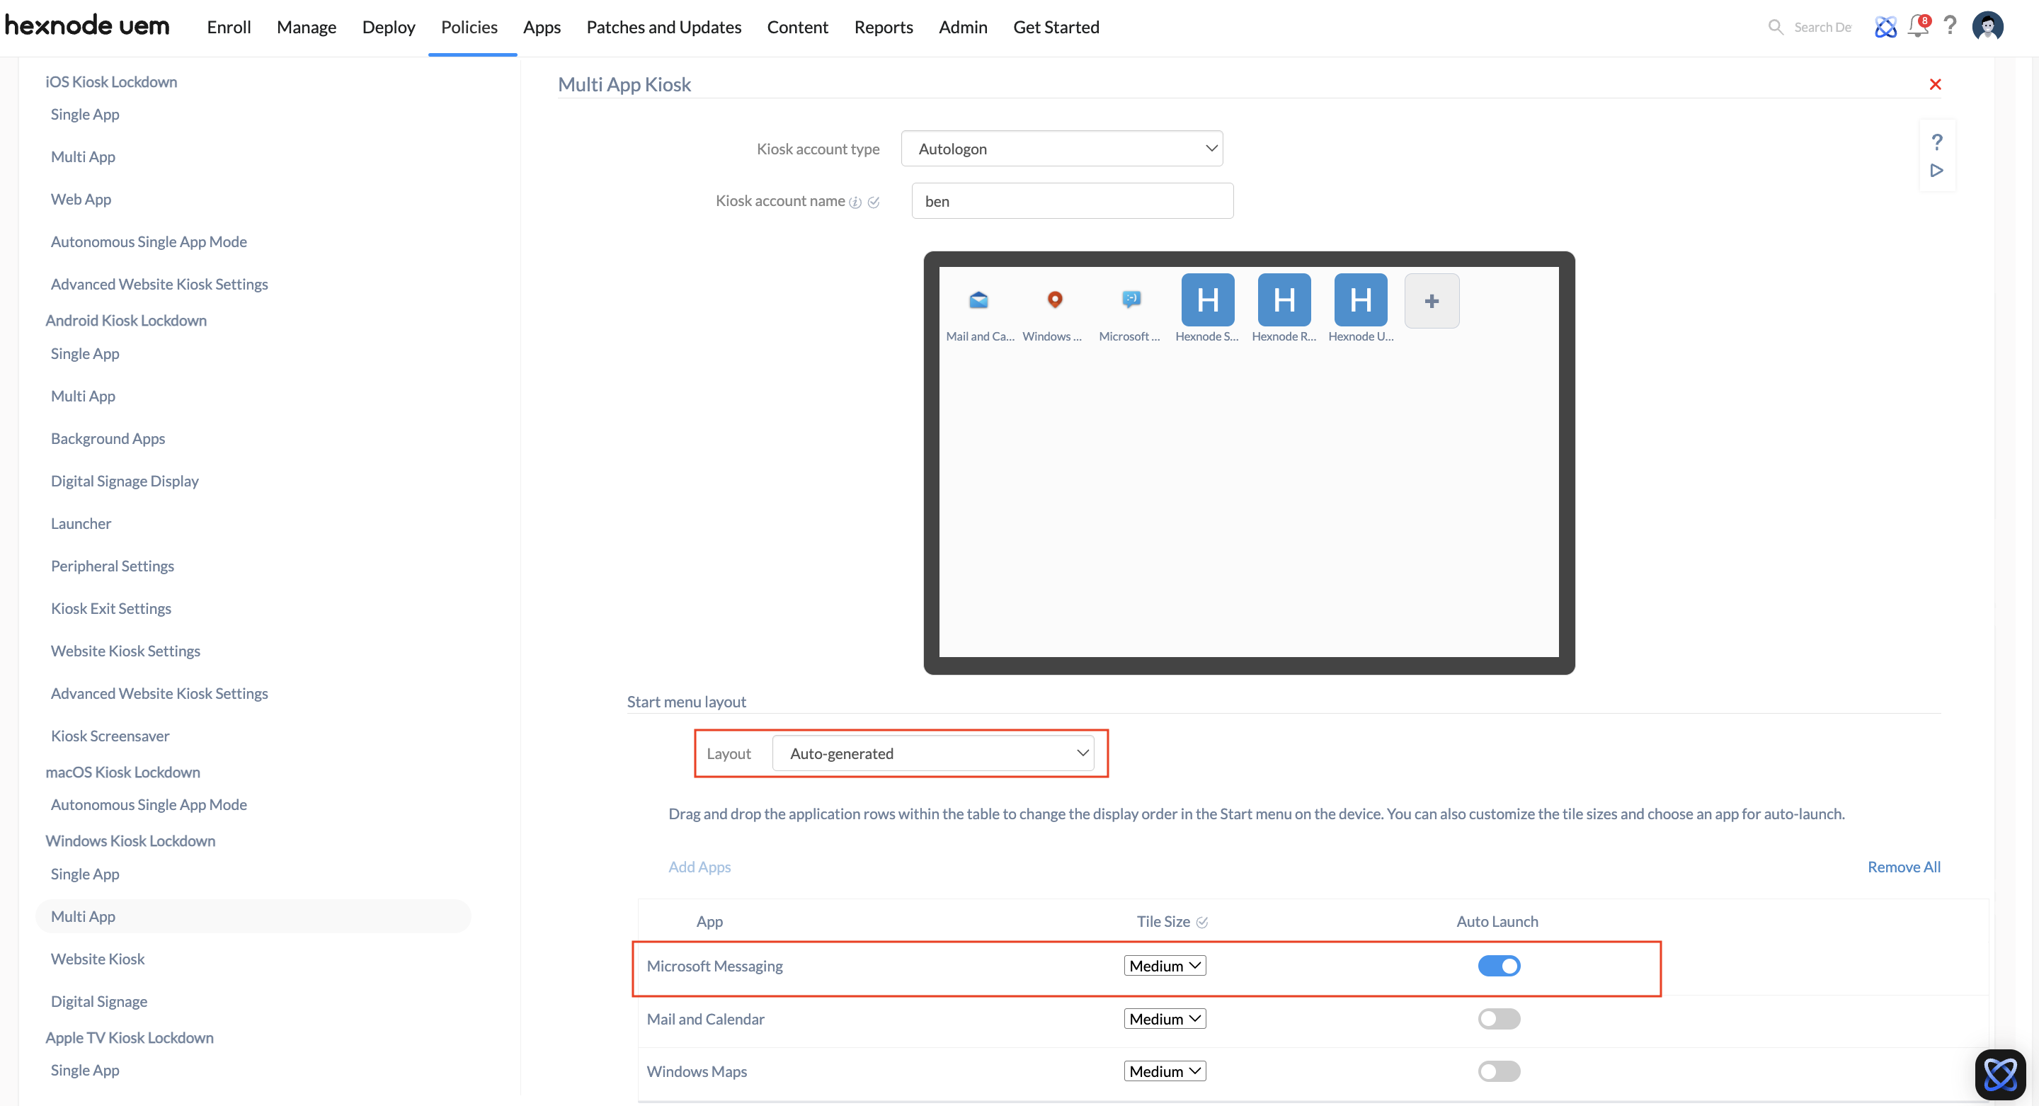Open Patches and Updates menu

pyautogui.click(x=663, y=27)
